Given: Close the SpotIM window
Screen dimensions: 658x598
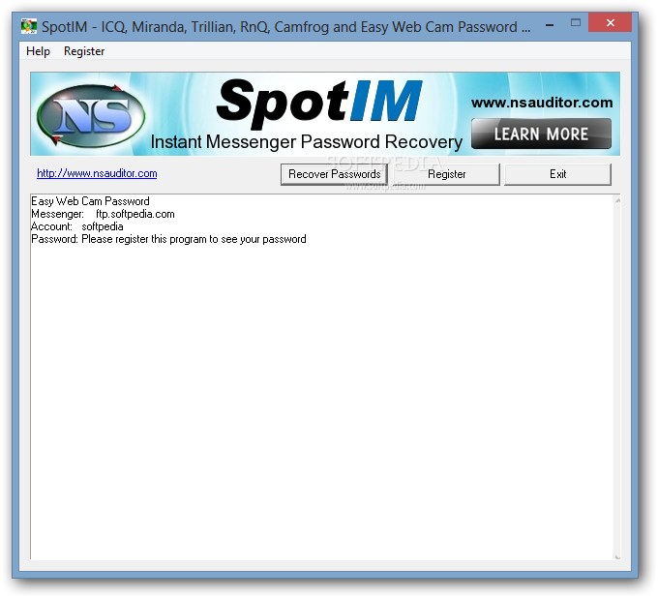Looking at the screenshot, I should coord(610,22).
